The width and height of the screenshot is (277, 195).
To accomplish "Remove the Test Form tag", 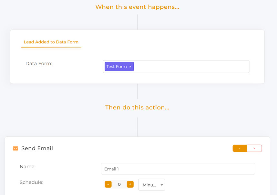I will (x=130, y=67).
